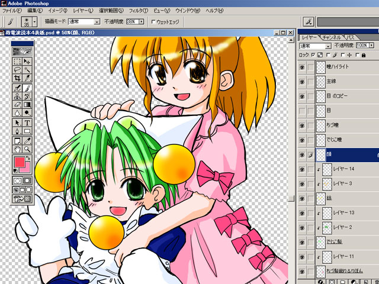Pick the red foreground color swatch
The width and height of the screenshot is (379, 284).
click(x=20, y=162)
